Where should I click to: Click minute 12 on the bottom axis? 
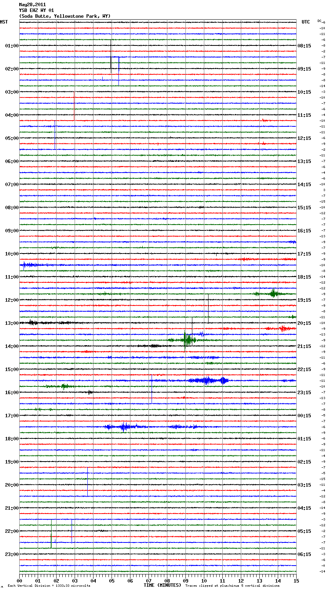[241, 581]
